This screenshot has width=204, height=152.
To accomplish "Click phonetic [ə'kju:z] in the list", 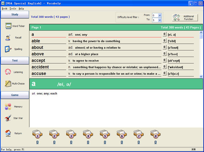I will (x=173, y=74).
